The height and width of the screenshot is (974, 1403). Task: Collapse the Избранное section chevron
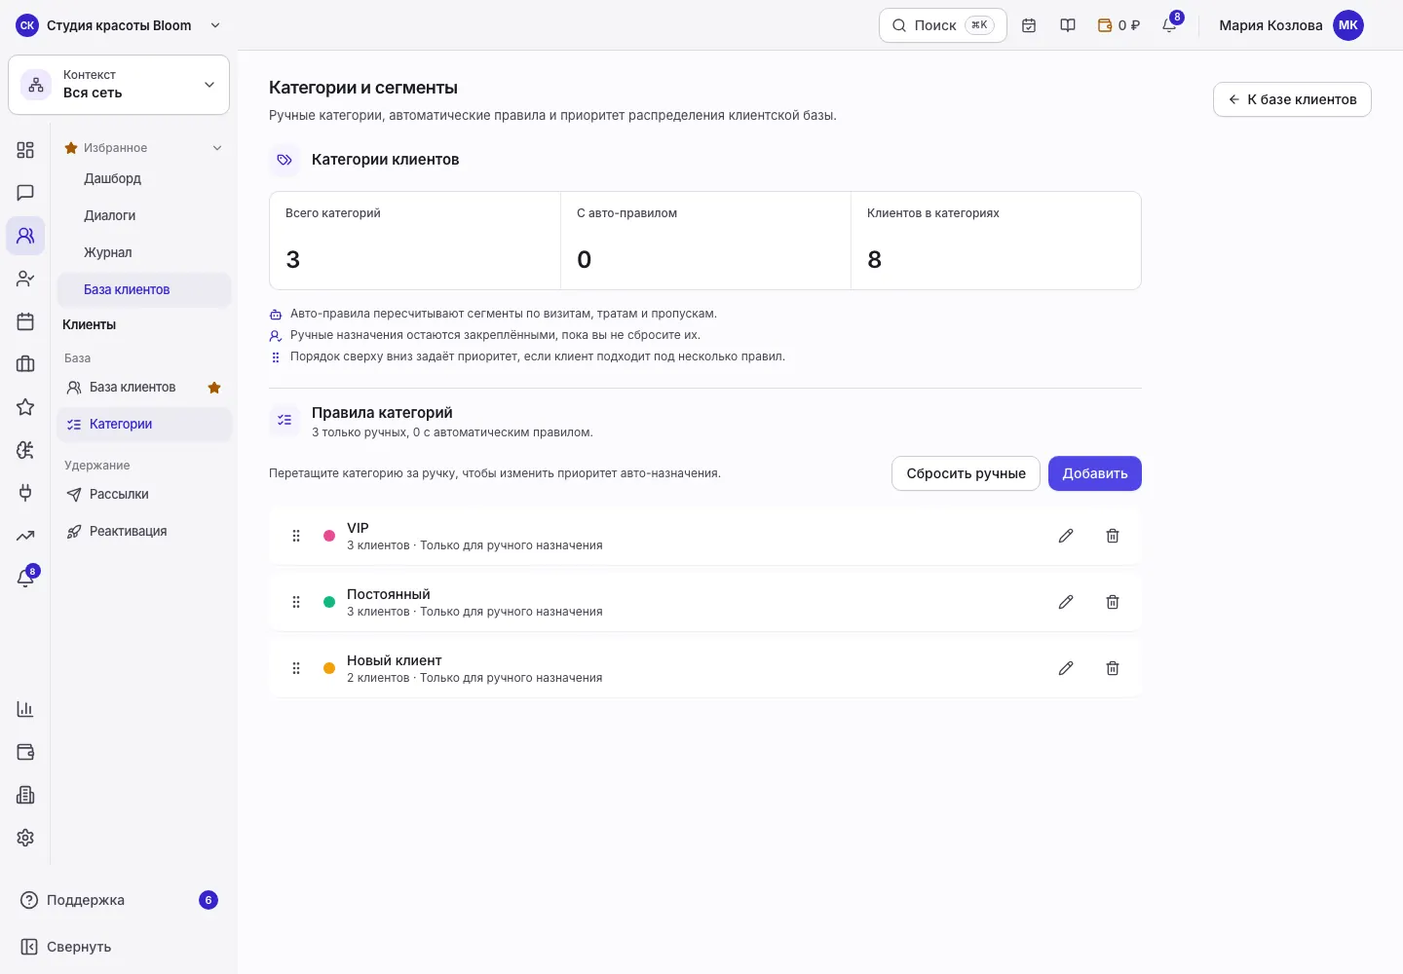click(217, 148)
